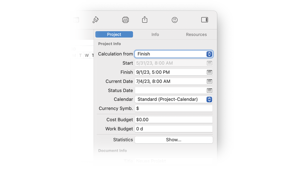The image size is (295, 179).
Task: Switch to the Info tab
Action: pos(155,34)
